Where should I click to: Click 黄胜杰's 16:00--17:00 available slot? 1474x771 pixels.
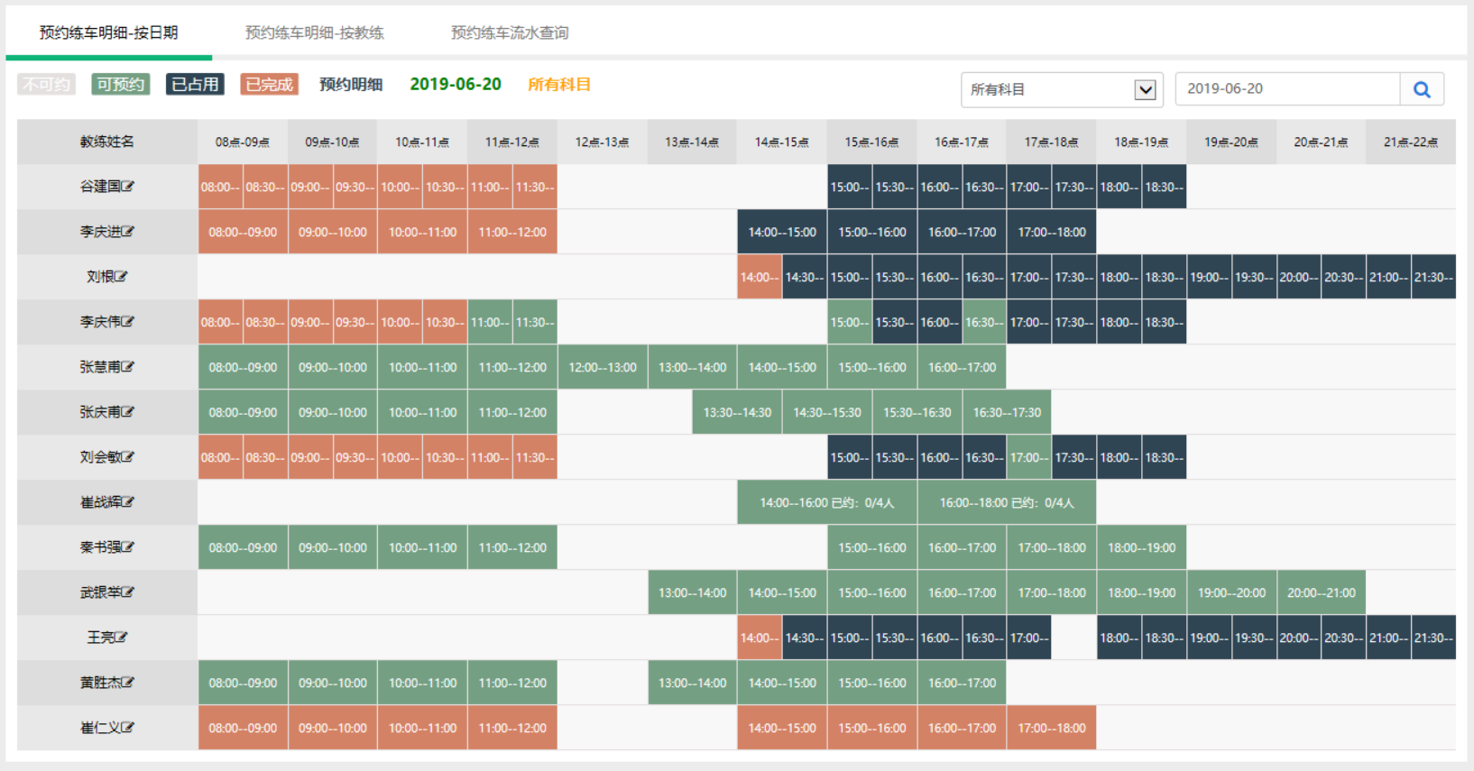tap(962, 683)
